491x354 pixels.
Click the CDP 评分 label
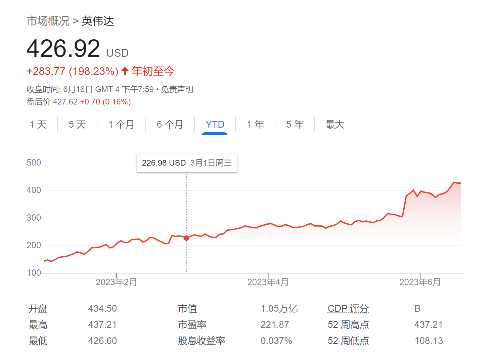click(x=348, y=308)
